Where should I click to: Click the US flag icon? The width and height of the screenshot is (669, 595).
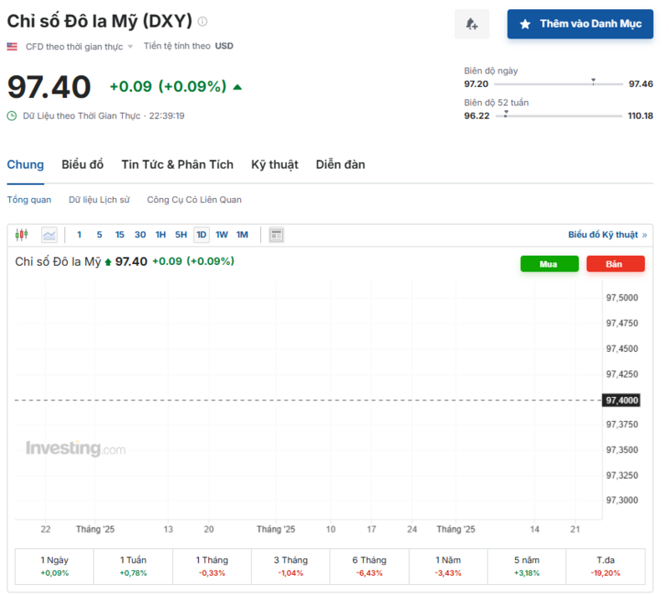pos(13,47)
